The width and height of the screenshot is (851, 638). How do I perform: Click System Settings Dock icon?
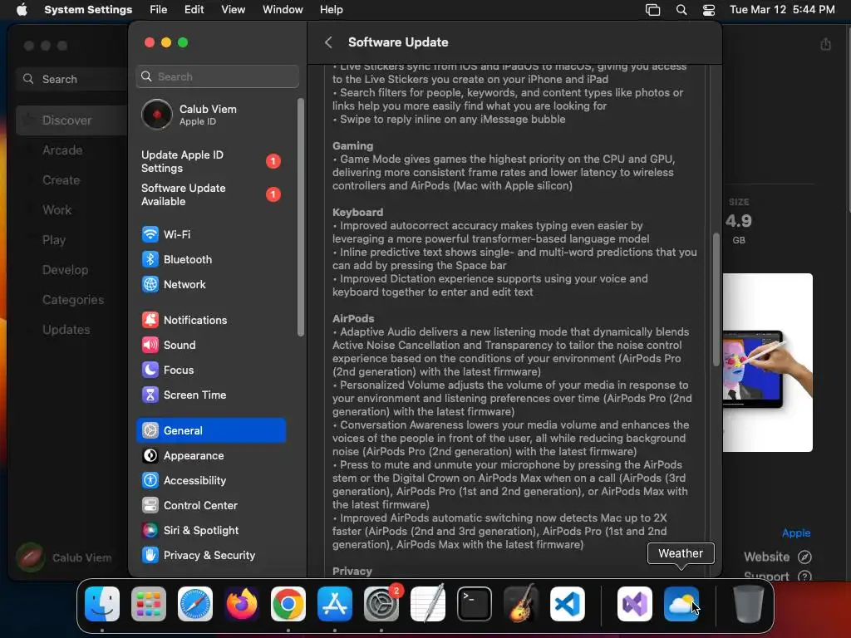tap(381, 604)
